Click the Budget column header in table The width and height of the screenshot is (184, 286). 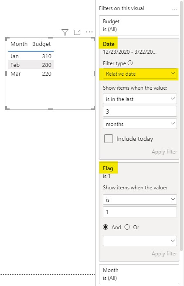(x=41, y=44)
